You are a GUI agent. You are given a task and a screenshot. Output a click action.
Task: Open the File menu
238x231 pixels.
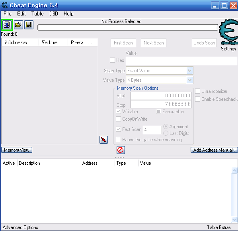(x=8, y=14)
